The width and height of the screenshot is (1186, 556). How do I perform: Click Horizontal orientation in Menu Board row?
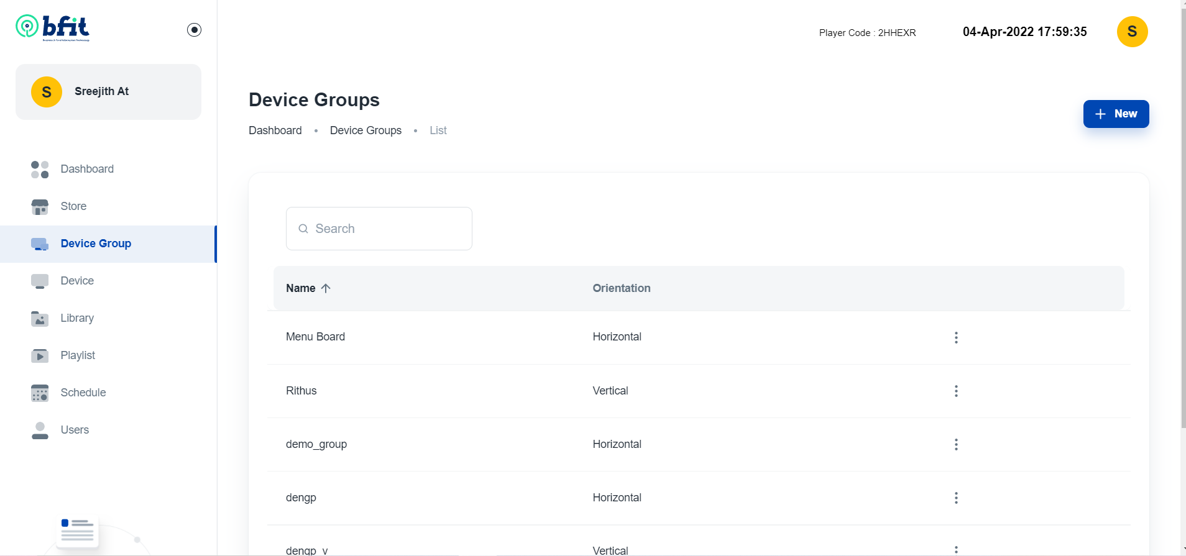tap(617, 337)
